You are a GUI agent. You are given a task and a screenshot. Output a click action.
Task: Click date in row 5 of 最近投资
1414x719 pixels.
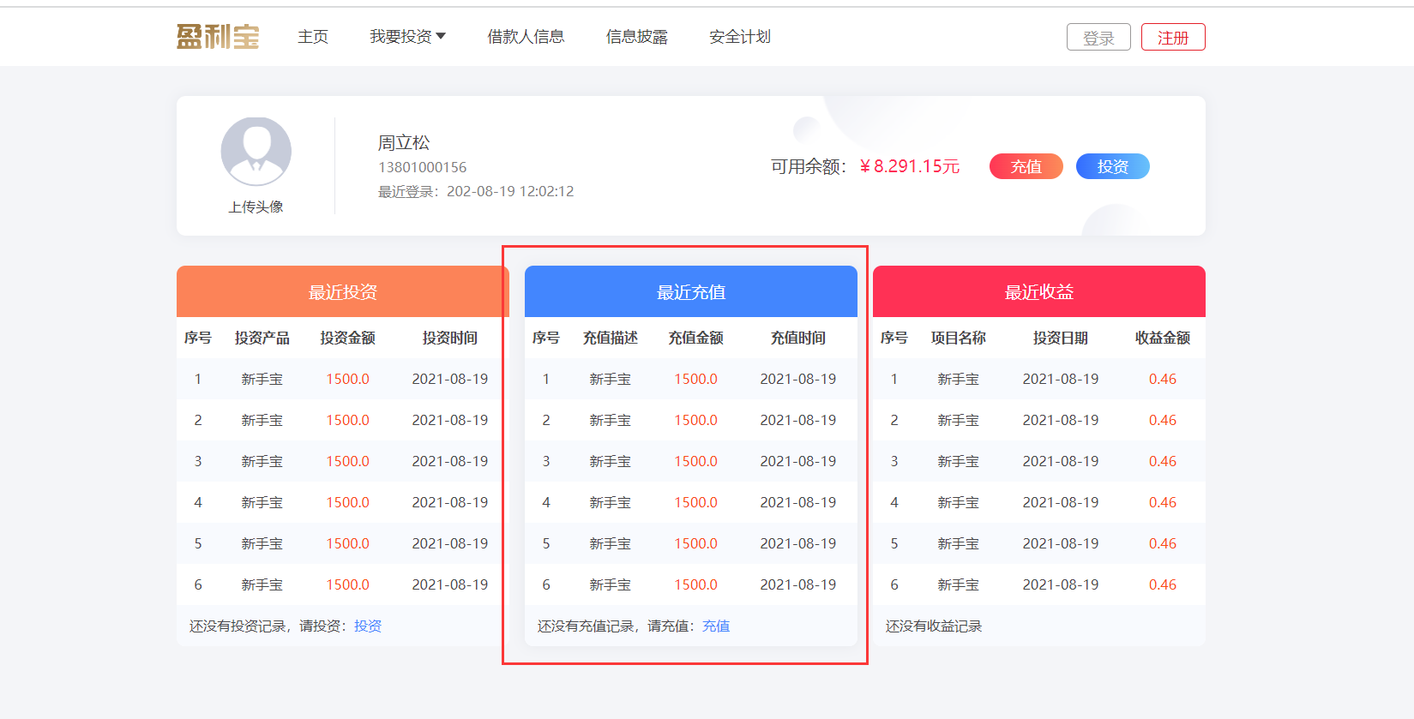click(450, 543)
